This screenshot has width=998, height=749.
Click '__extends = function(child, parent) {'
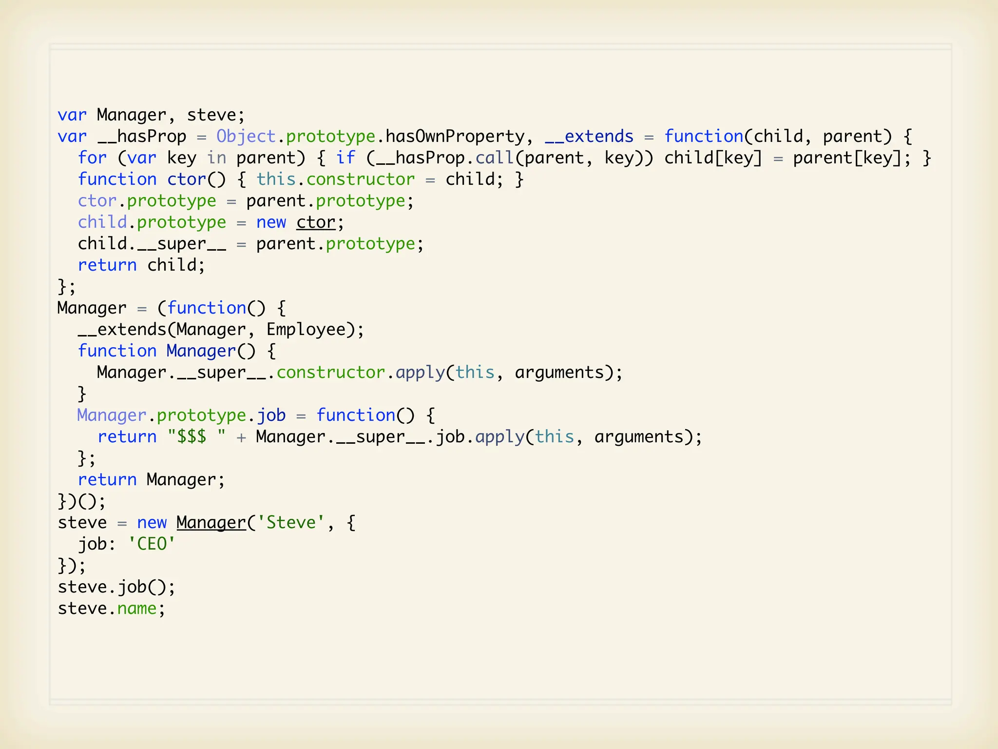click(x=729, y=137)
